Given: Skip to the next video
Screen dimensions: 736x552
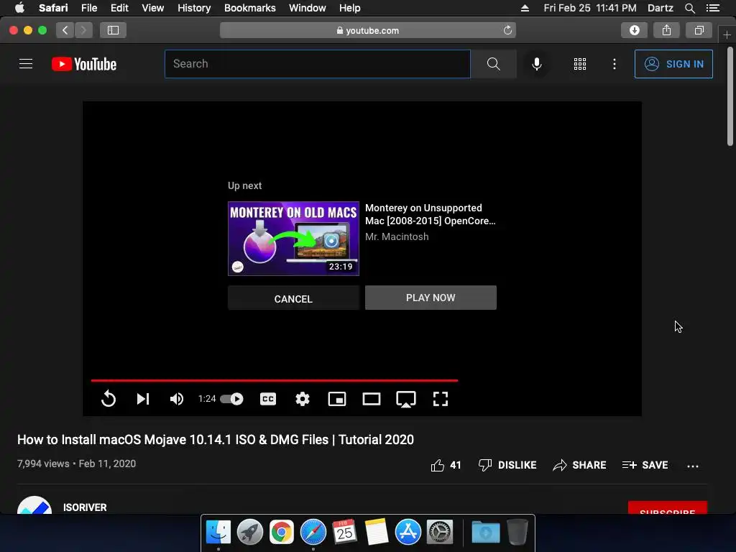Looking at the screenshot, I should click(x=143, y=399).
